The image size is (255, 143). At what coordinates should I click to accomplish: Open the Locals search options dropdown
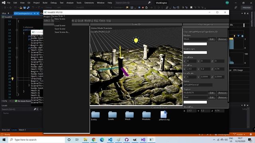pyautogui.click(x=37, y=109)
